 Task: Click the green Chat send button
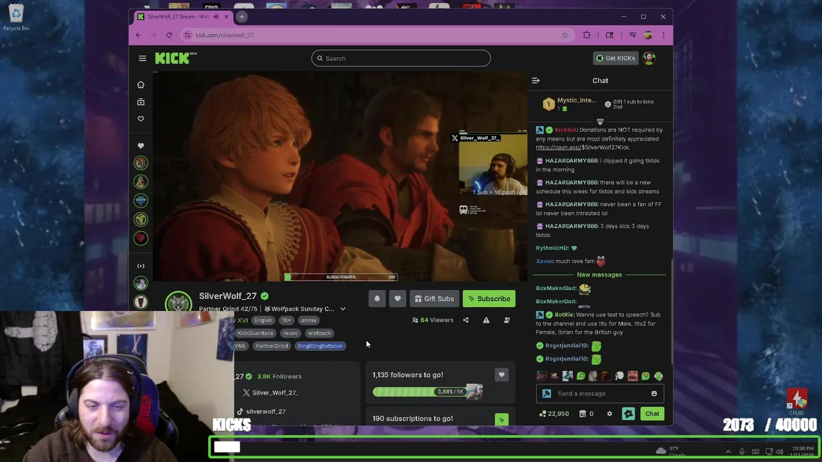[x=652, y=414]
